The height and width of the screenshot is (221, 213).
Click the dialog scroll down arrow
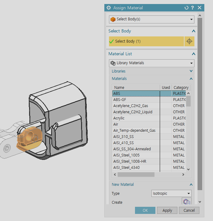tap(200, 202)
